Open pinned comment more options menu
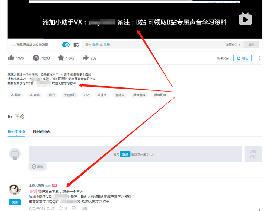 (260, 209)
